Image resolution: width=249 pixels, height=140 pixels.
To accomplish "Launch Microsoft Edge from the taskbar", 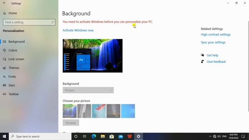I will click(x=94, y=136).
